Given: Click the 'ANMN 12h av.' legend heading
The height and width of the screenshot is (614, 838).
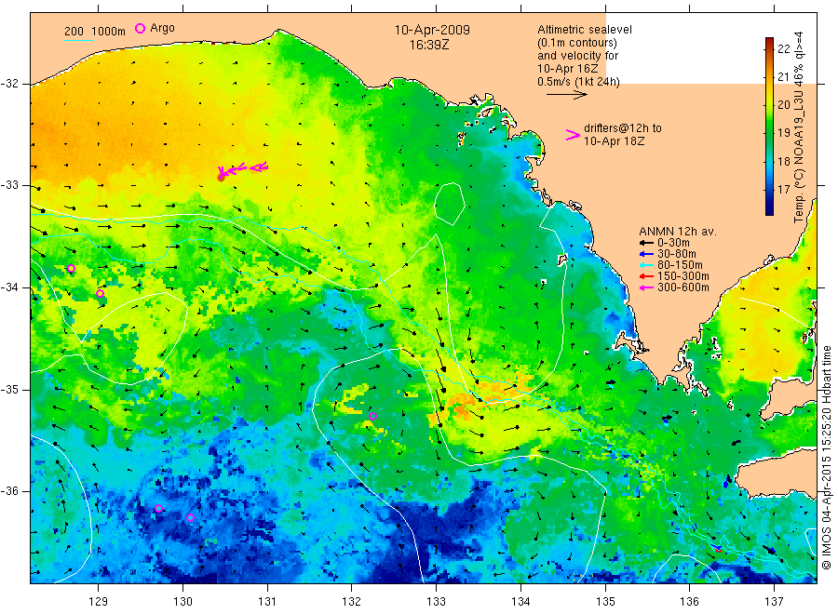Looking at the screenshot, I should 678,232.
